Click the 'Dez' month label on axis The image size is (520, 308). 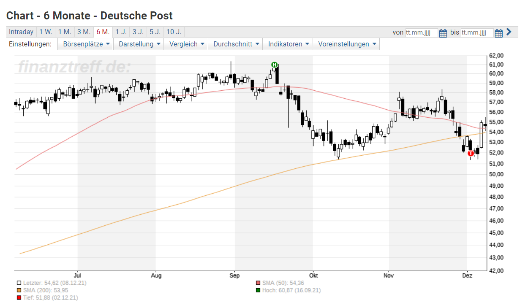[467, 276]
